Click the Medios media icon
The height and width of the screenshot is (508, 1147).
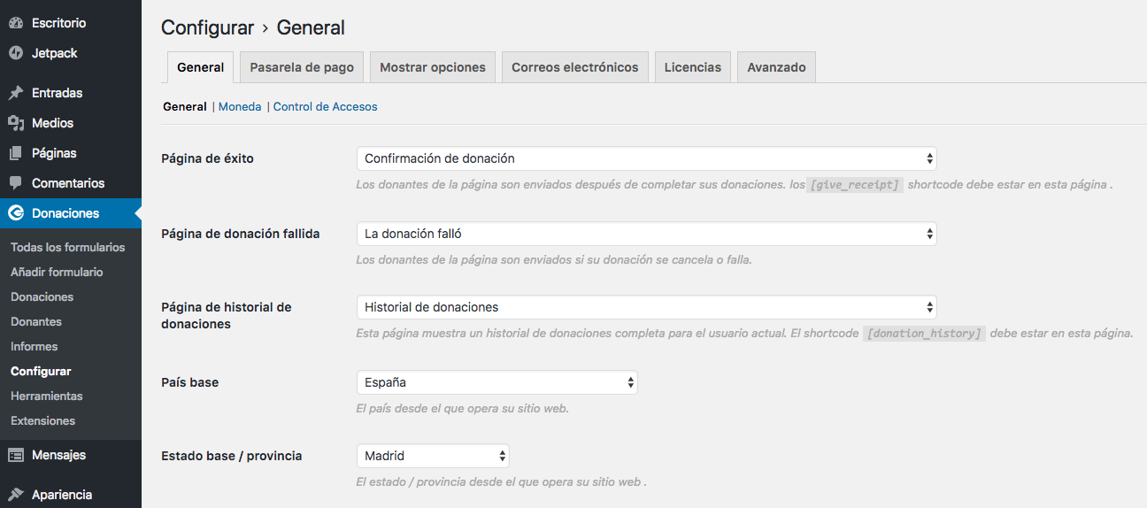pyautogui.click(x=16, y=123)
